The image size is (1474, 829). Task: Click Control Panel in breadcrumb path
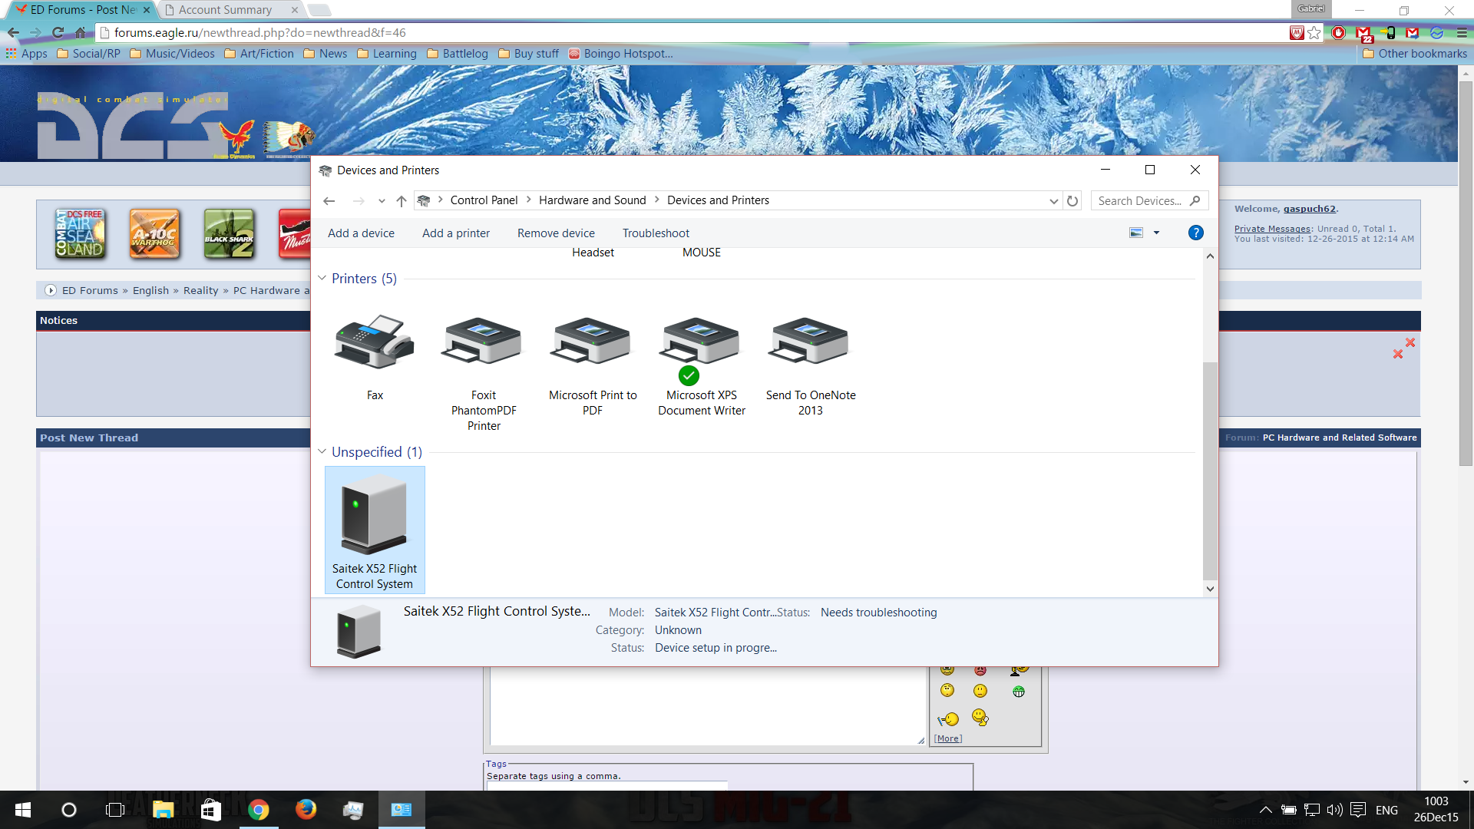484,200
